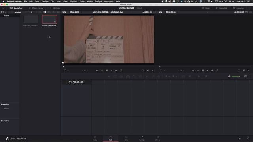Switch to the Edit page

(111, 138)
